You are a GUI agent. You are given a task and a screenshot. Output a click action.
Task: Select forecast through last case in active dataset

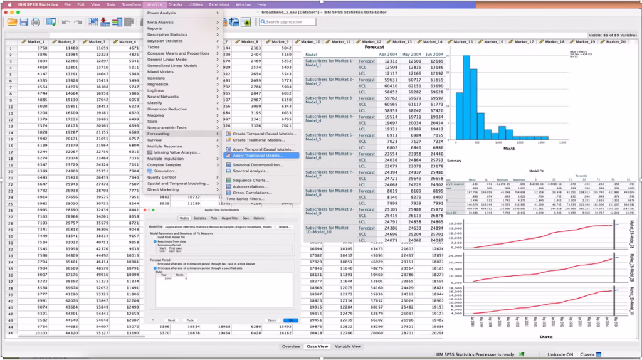(155, 264)
